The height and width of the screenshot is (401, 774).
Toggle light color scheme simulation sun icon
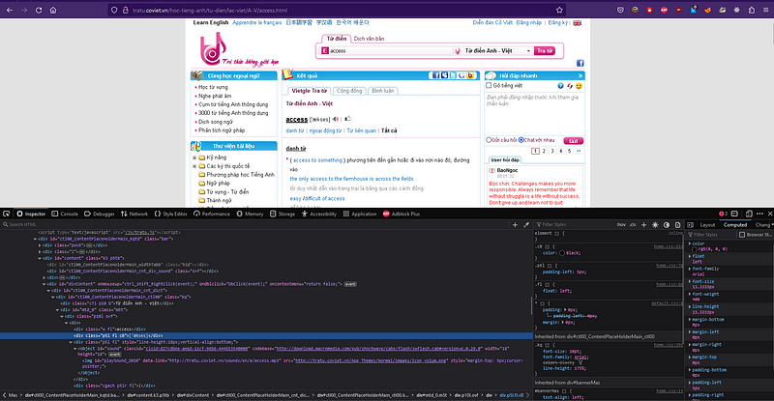(655, 224)
